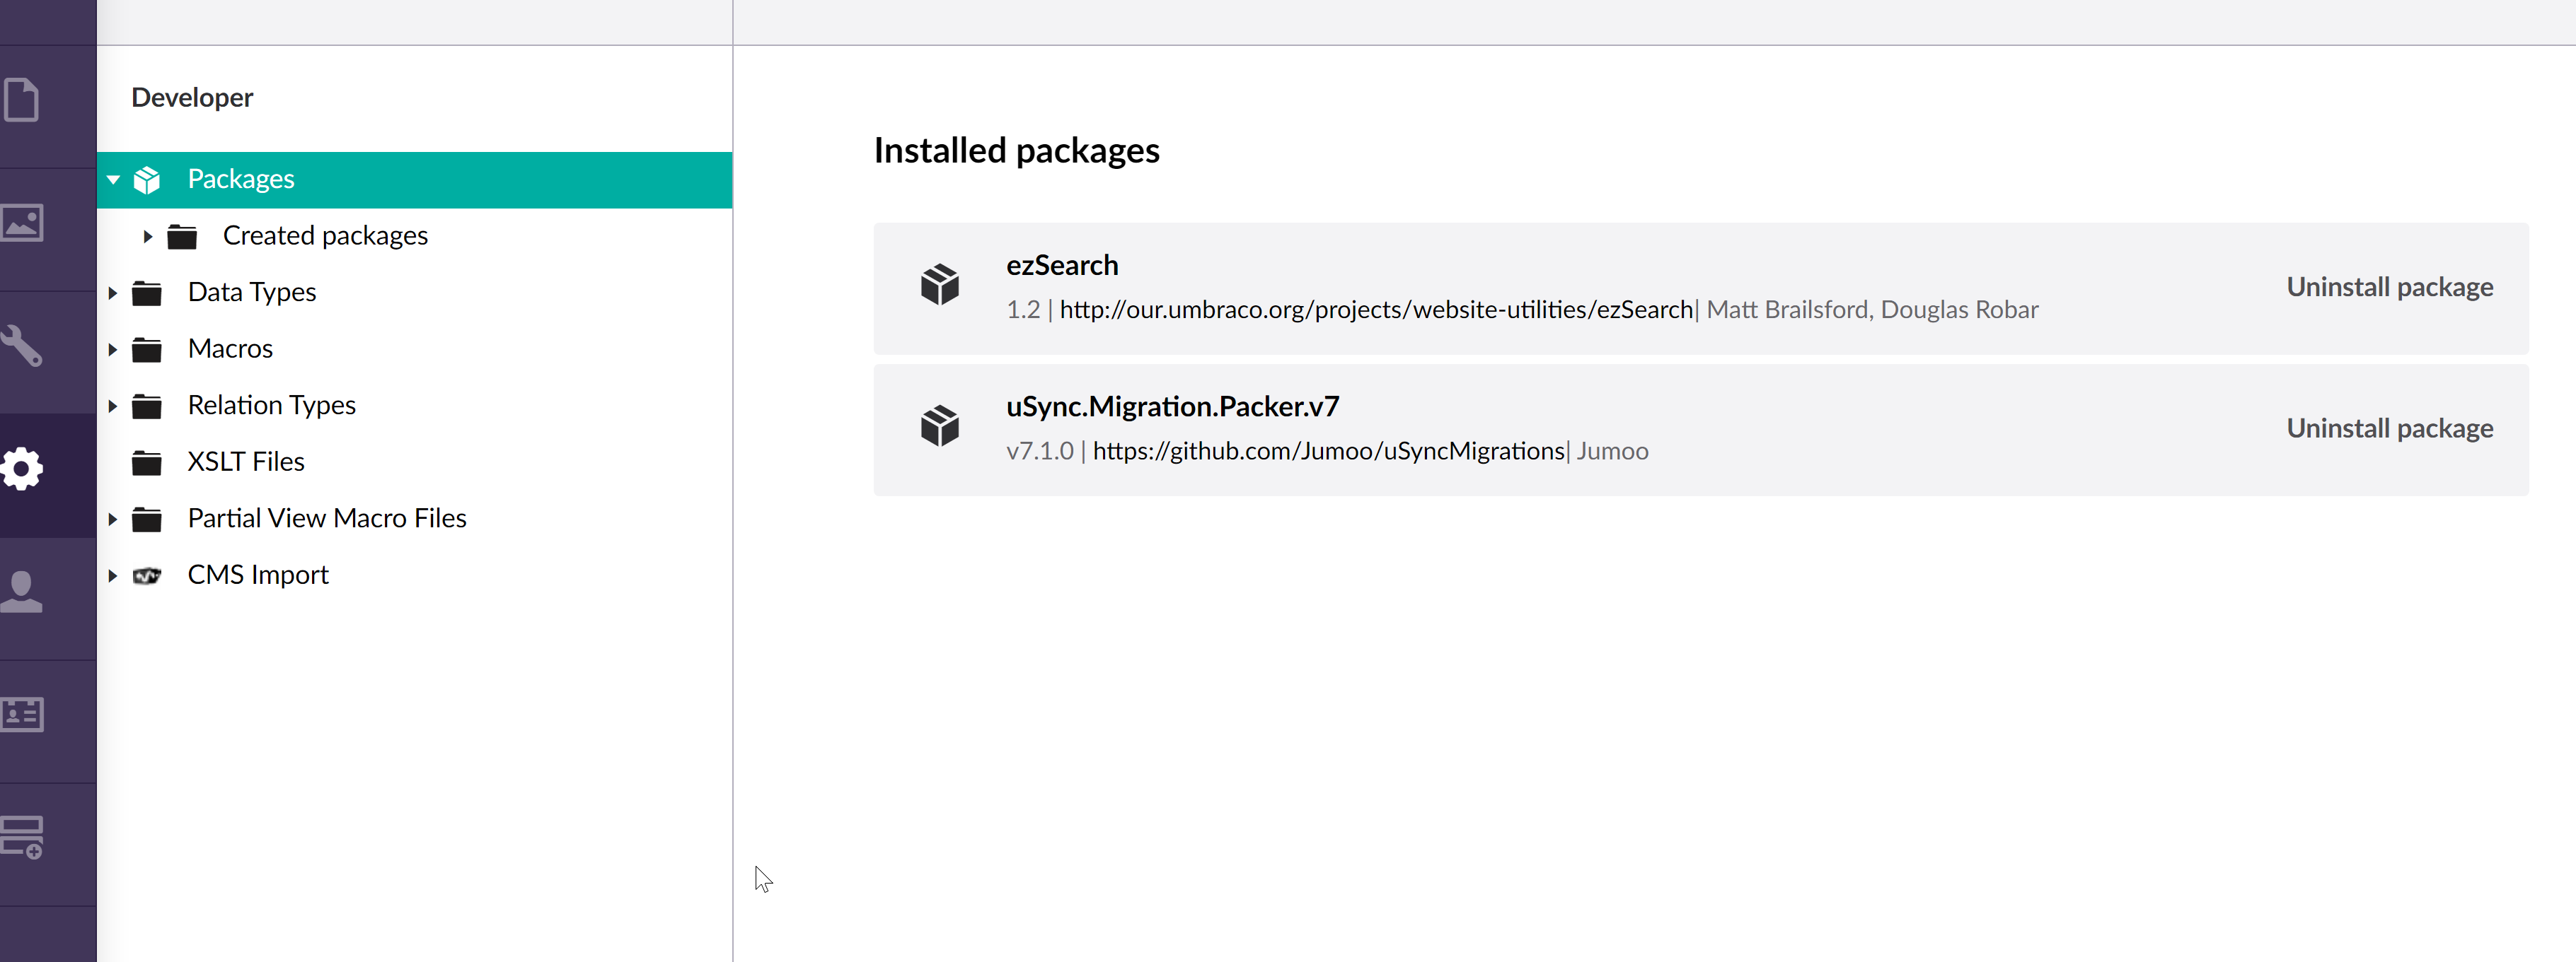Open the ezSearch our.umbraco.org link
The width and height of the screenshot is (2576, 962).
pos(1375,310)
